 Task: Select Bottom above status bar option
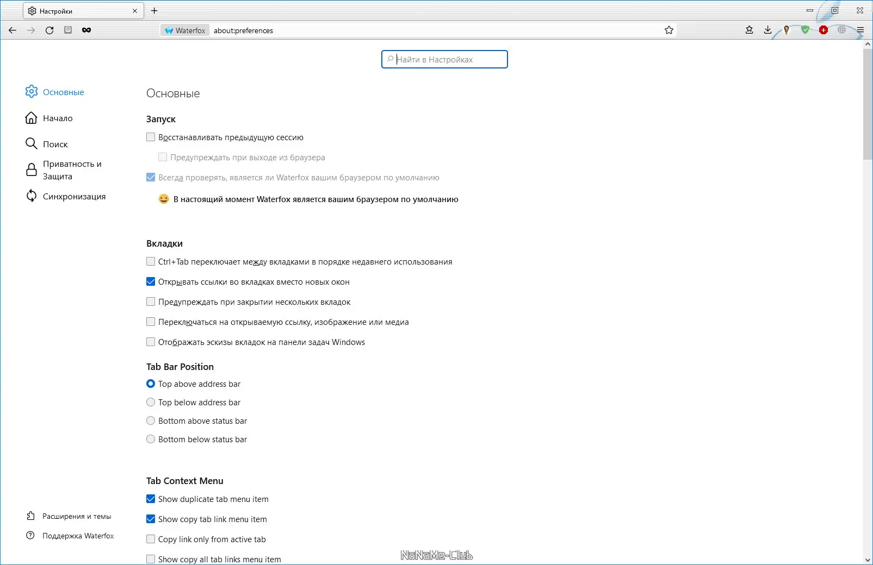click(x=151, y=420)
